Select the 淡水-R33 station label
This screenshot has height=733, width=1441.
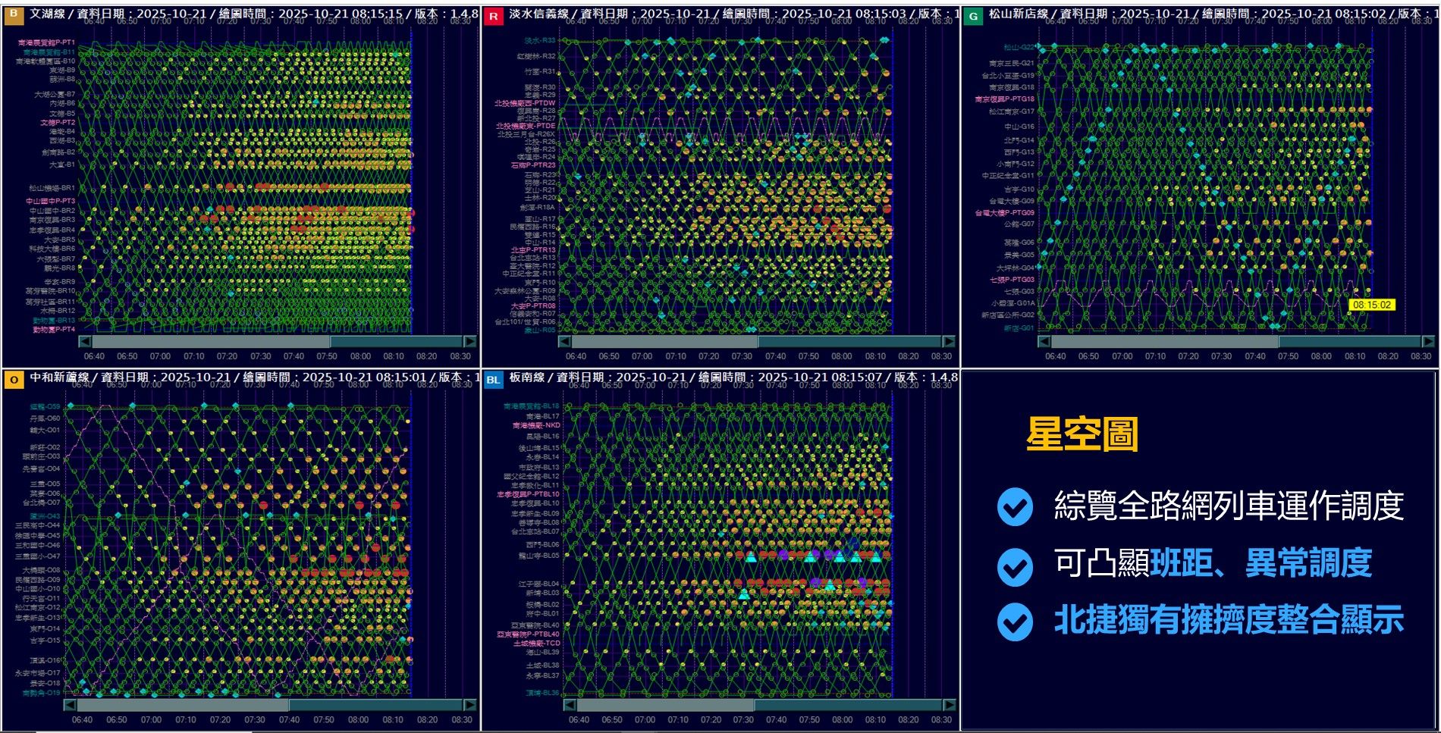click(539, 41)
